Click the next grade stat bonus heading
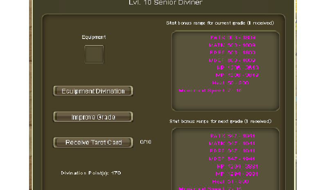Viewport: 335px width, 190px height. pos(220,121)
